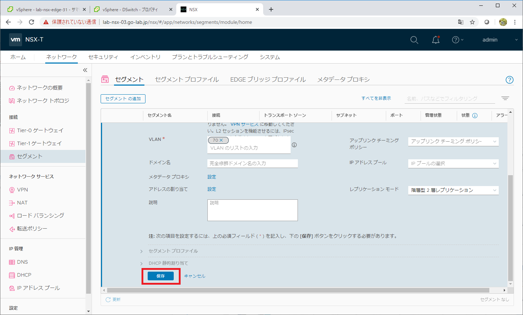Open the help question mark menu in header
Viewport: 523px width, 315px height.
pos(457,40)
